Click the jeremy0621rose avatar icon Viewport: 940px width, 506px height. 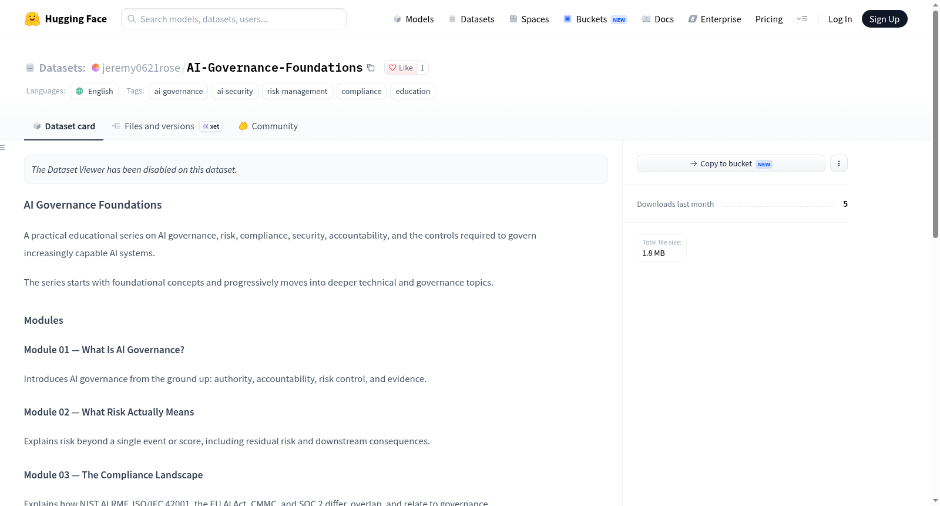[96, 68]
